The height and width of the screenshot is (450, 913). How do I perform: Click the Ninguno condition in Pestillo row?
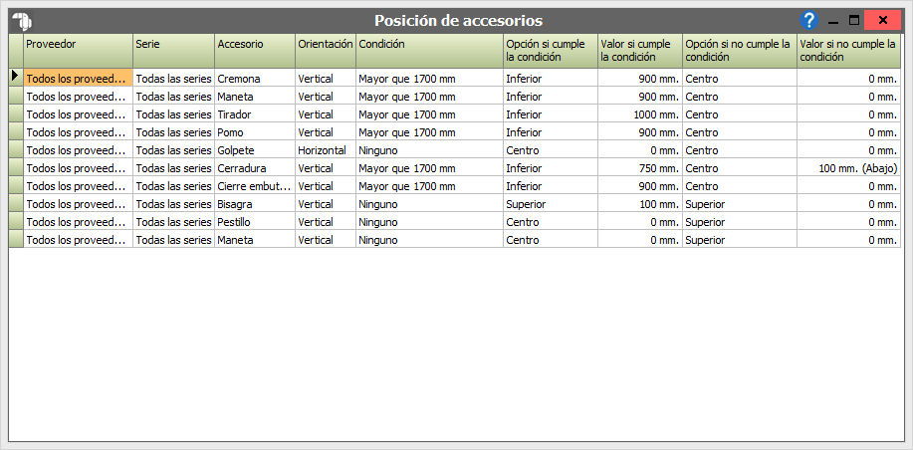[x=430, y=222]
